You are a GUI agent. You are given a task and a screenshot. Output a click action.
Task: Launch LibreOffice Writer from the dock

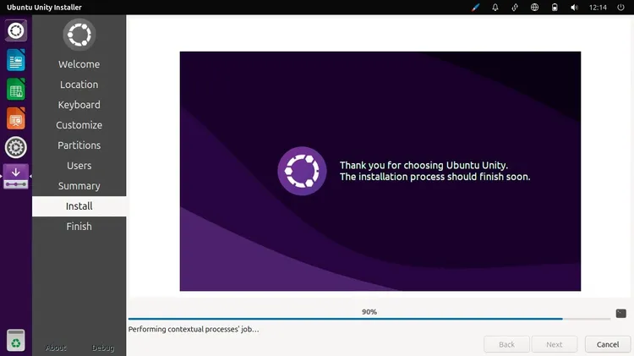(16, 60)
